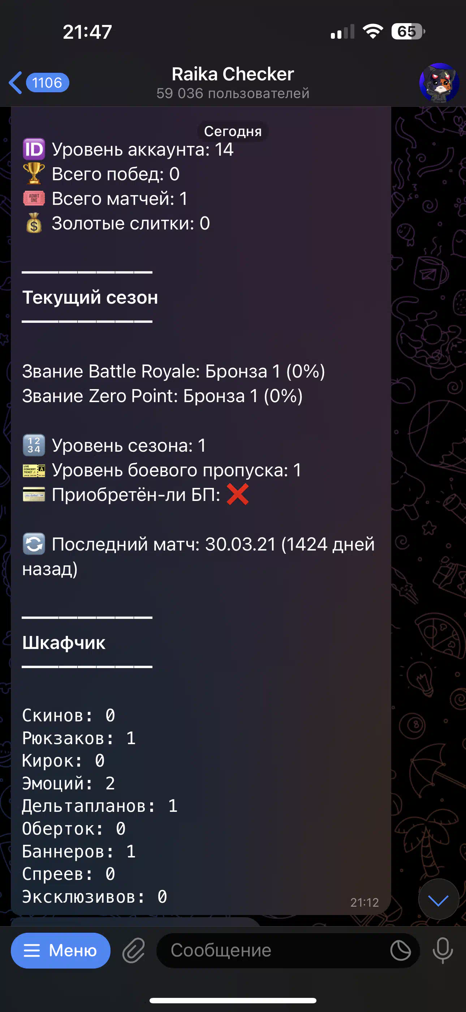Tap the Сегодня date label
This screenshot has width=466, height=1012.
233,131
